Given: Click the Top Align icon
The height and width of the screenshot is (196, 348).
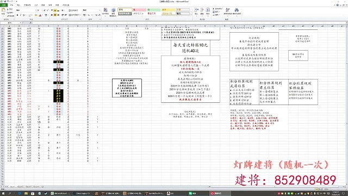Looking at the screenshot, I should (x=52, y=10).
